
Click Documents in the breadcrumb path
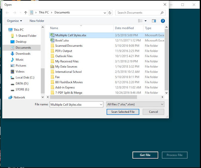[x=62, y=13]
